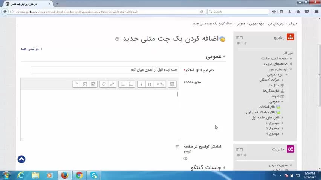Enable the نمایش توضیح در صفحهٔ درس checkbox
Screen dimensions: 321x180
pyautogui.click(x=177, y=147)
